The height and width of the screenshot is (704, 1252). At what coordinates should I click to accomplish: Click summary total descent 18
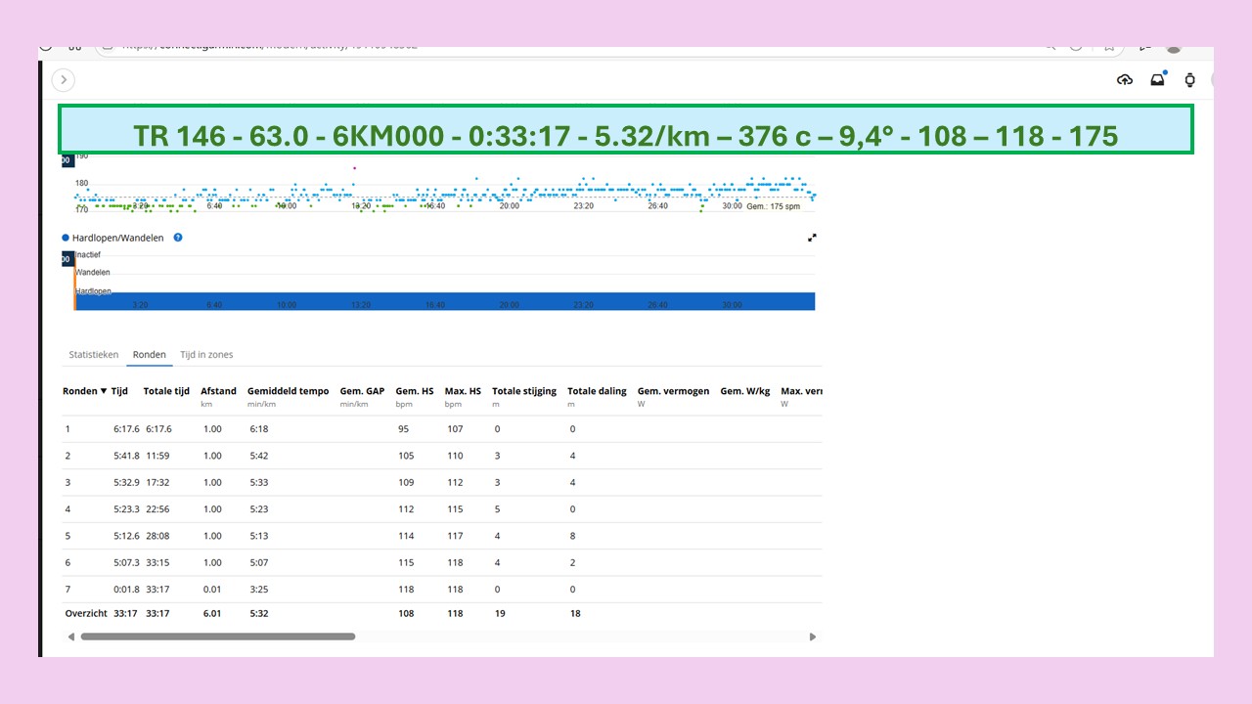click(575, 614)
